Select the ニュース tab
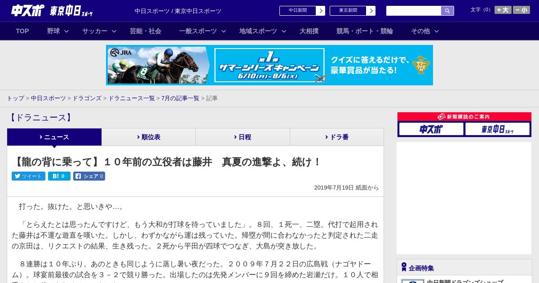Image resolution: width=539 pixels, height=283 pixels. (x=54, y=137)
